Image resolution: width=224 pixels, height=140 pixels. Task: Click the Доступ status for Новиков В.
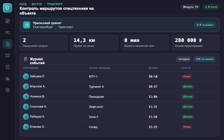pos(188,97)
